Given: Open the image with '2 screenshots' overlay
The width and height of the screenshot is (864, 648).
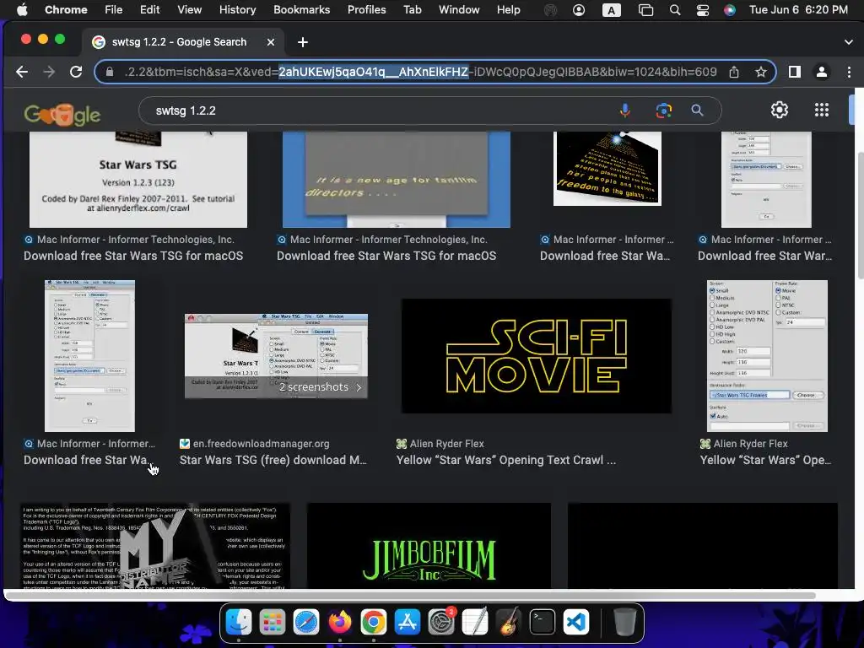Looking at the screenshot, I should tap(276, 356).
